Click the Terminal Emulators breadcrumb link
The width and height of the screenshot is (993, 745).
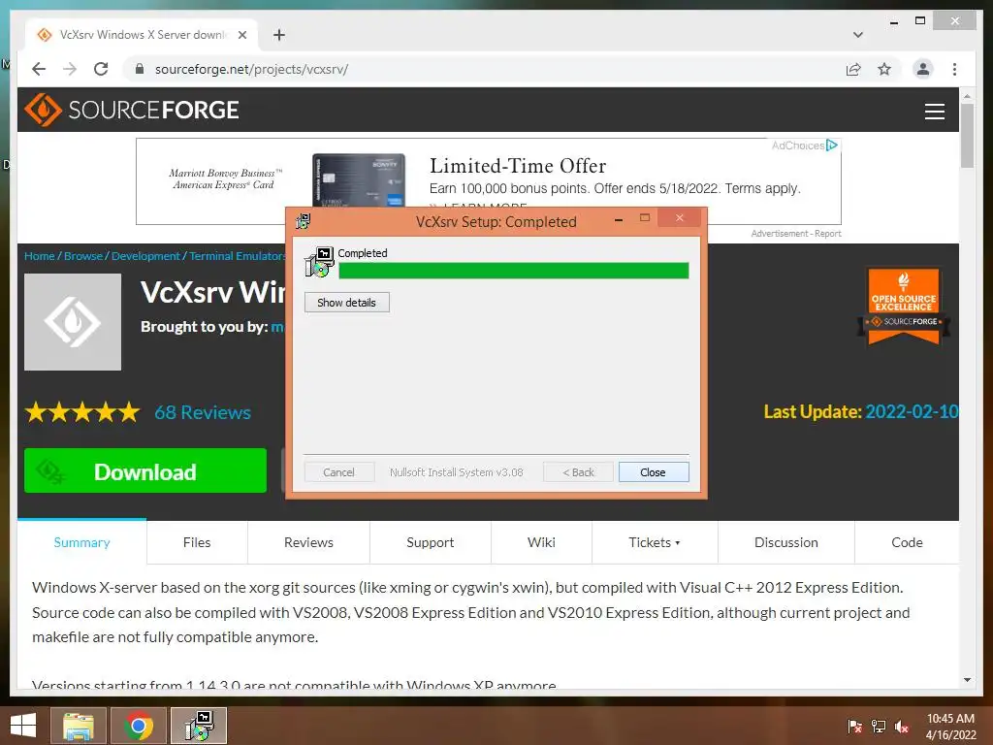click(237, 256)
